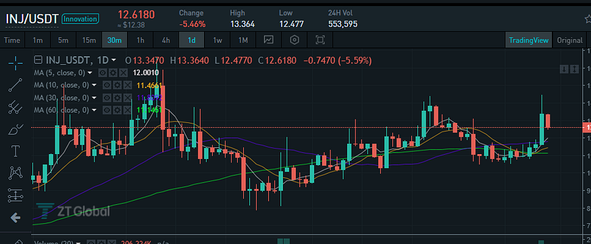This screenshot has height=244, width=591.
Task: Select the pattern drawing tool
Action: pos(16,174)
